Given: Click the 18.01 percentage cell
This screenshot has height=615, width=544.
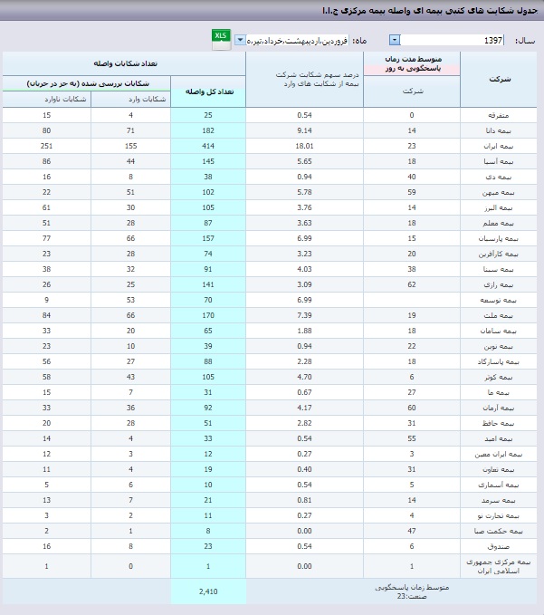Looking at the screenshot, I should click(304, 145).
